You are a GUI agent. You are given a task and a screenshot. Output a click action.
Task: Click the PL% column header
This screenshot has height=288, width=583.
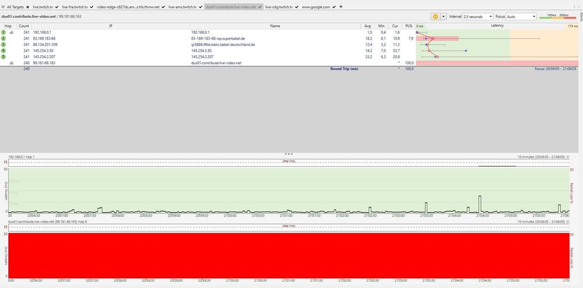tap(409, 26)
